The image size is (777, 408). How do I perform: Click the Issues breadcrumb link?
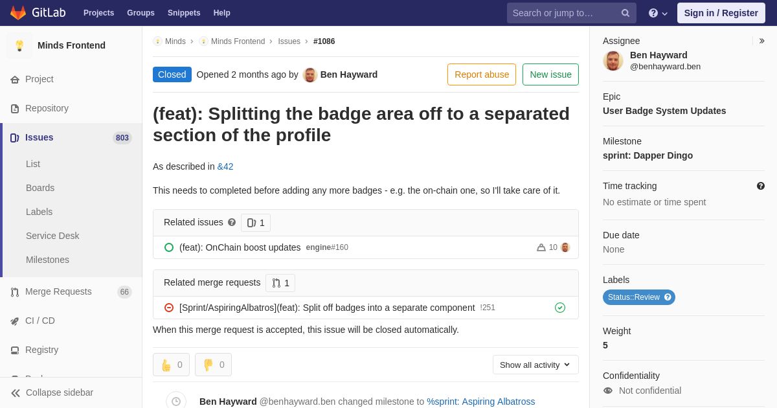point(289,41)
